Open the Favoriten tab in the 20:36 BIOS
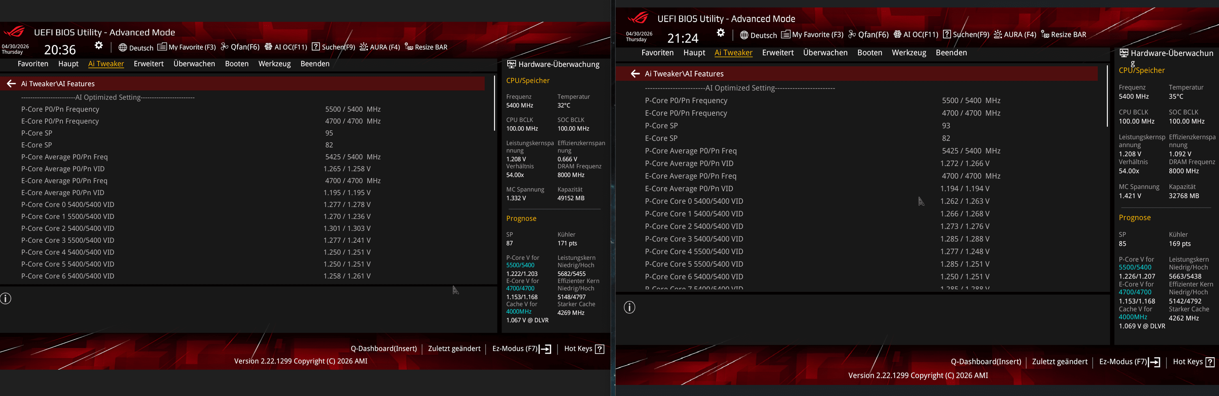Screen dimensions: 1219x396 click(x=33, y=64)
